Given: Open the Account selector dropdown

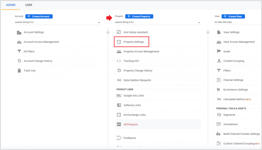Looking at the screenshot, I should pyautogui.click(x=58, y=22).
